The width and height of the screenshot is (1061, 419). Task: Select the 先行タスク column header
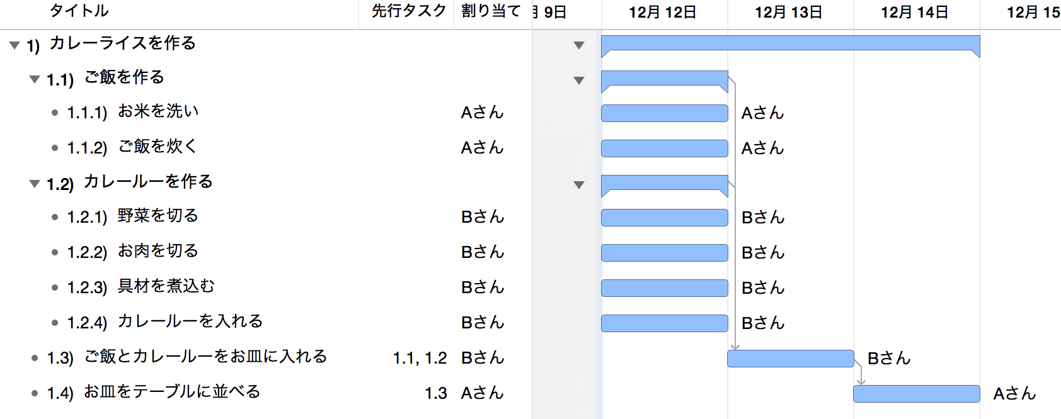coord(408,11)
